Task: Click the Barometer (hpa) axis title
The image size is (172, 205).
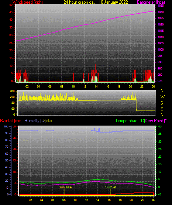Action: 151,2
